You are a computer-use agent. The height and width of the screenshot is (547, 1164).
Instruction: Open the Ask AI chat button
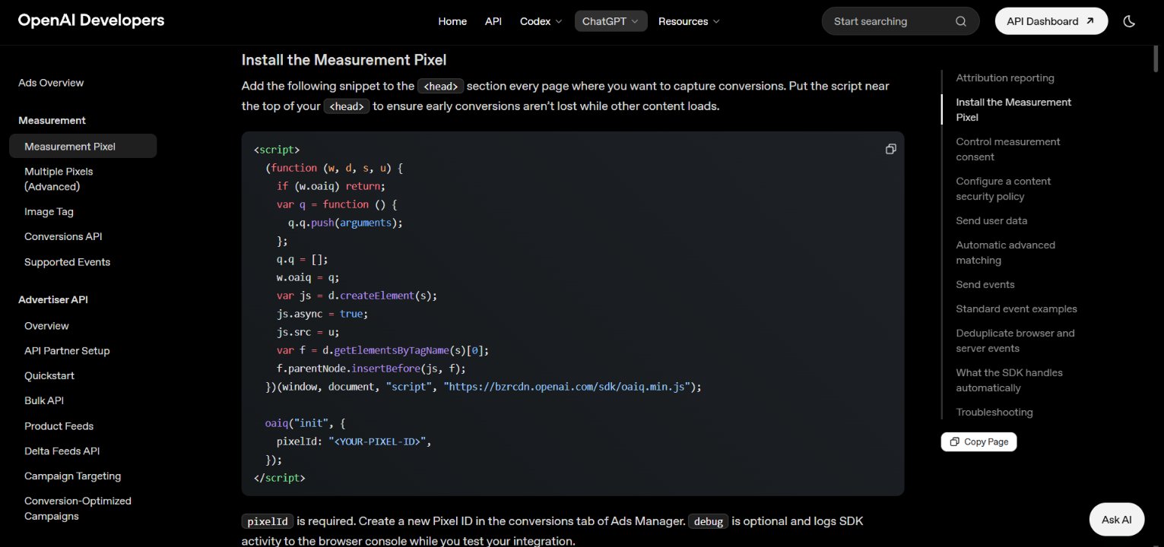[1116, 520]
